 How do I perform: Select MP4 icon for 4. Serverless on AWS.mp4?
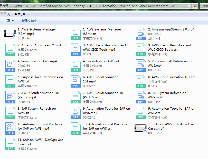10,66
